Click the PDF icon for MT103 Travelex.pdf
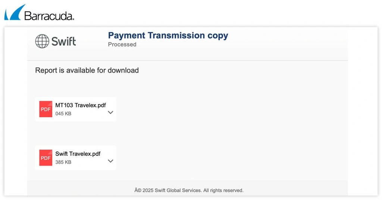 click(x=46, y=109)
